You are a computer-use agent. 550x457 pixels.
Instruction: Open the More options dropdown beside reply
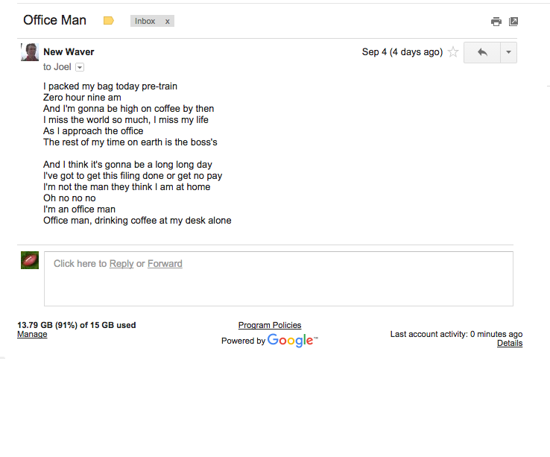tap(508, 53)
